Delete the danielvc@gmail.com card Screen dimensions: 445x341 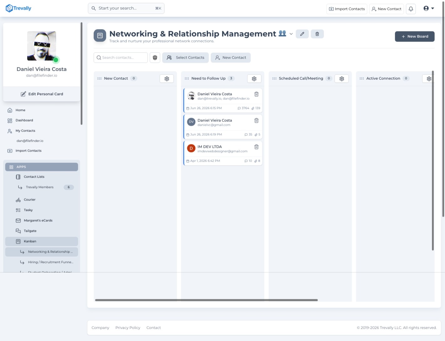click(x=256, y=120)
